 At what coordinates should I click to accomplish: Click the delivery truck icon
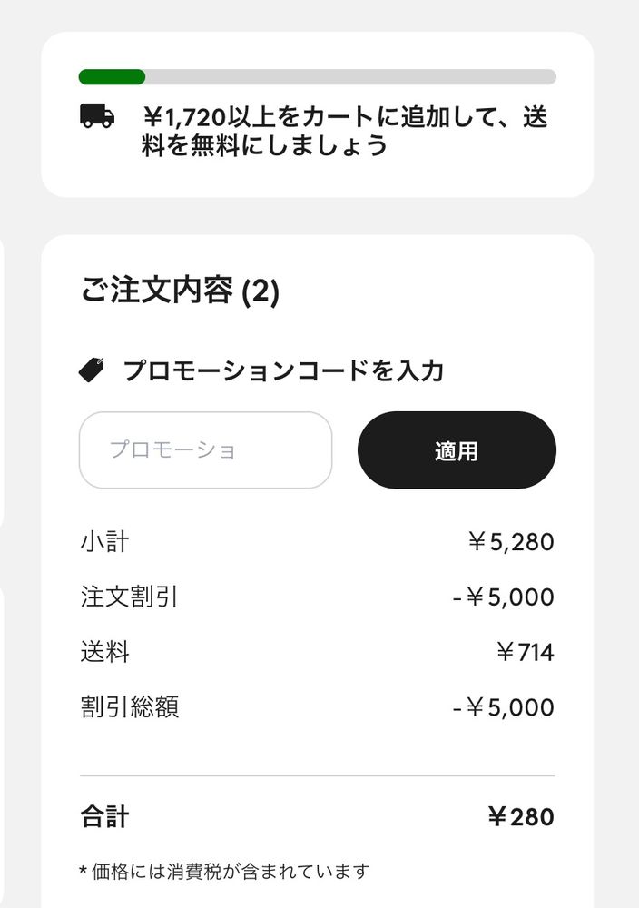97,116
